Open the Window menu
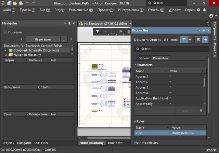The width and height of the screenshot is (219, 153). click(175, 10)
